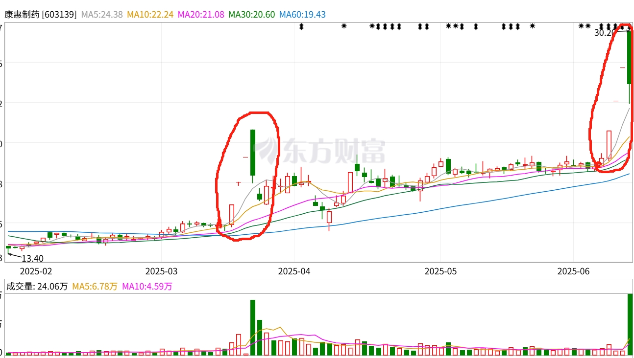Select the MA20:21.08 indicator label
Screen dimensions: 634x358
point(201,14)
